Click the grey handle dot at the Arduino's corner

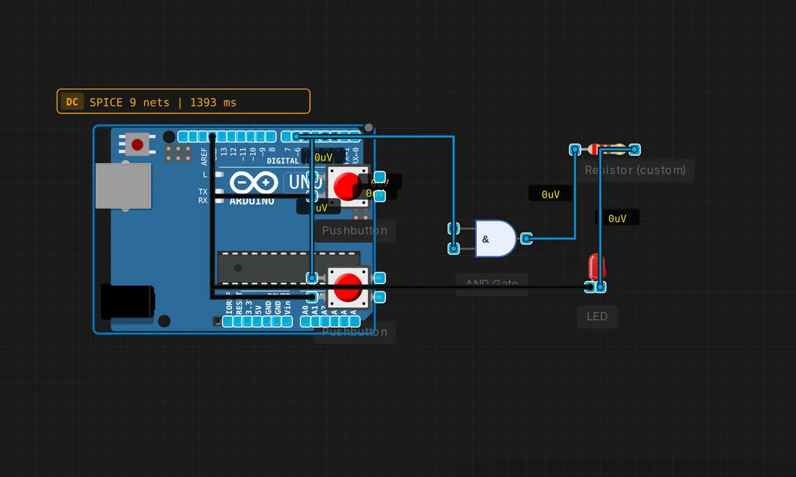point(369,127)
